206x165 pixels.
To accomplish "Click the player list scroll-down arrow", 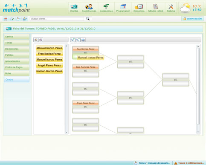I will coord(66,132).
